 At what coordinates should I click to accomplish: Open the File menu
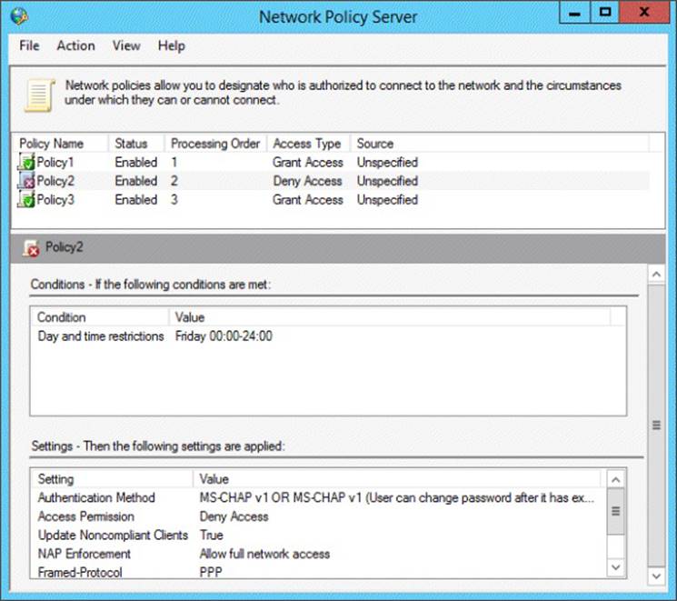click(29, 45)
